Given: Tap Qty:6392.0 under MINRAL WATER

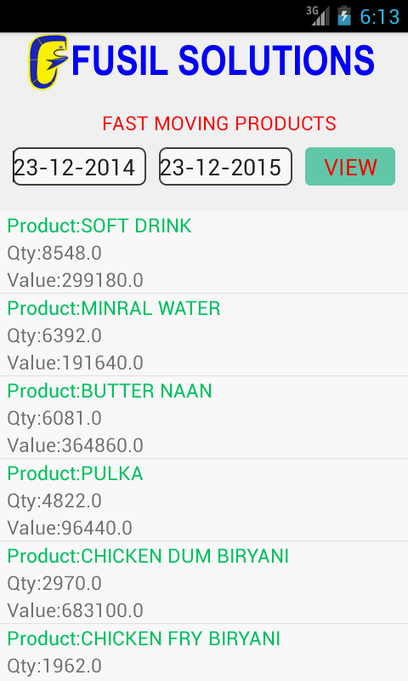Looking at the screenshot, I should pos(54,335).
